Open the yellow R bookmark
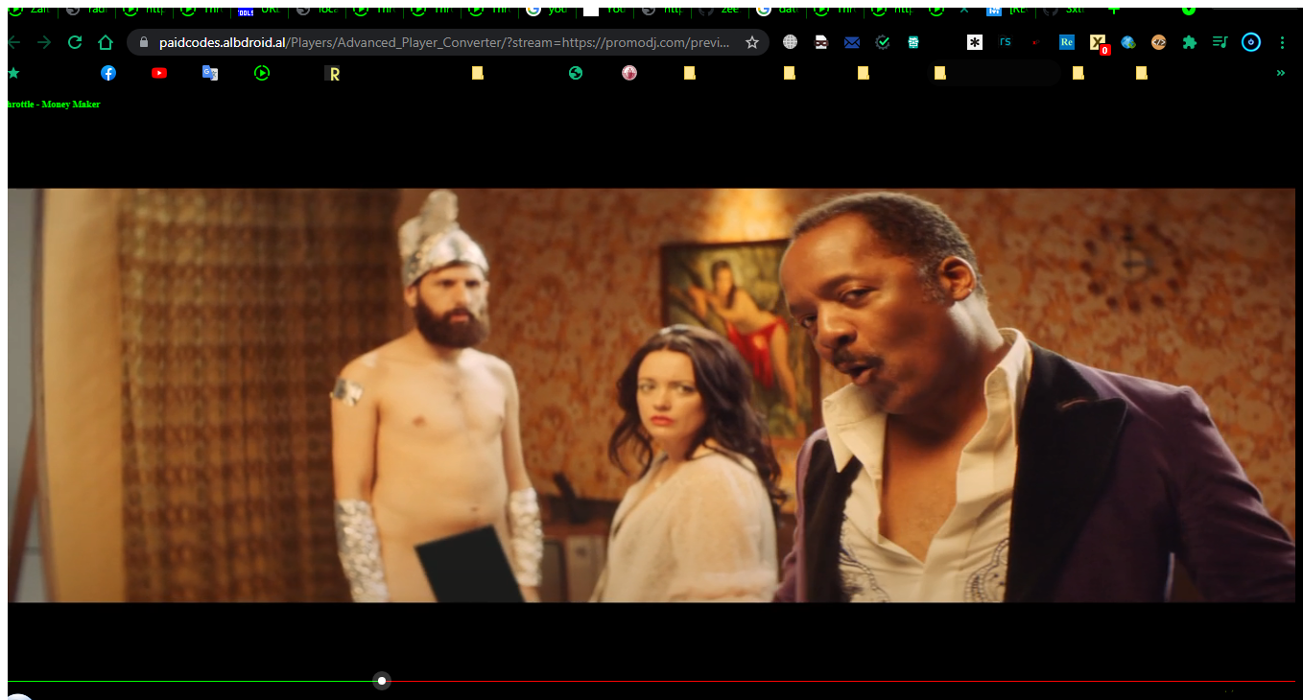 pyautogui.click(x=333, y=73)
